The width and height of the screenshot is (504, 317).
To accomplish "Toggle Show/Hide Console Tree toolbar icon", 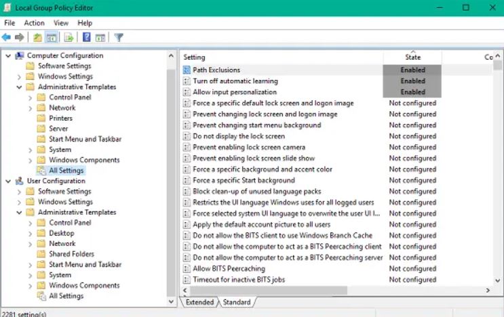I will point(52,37).
